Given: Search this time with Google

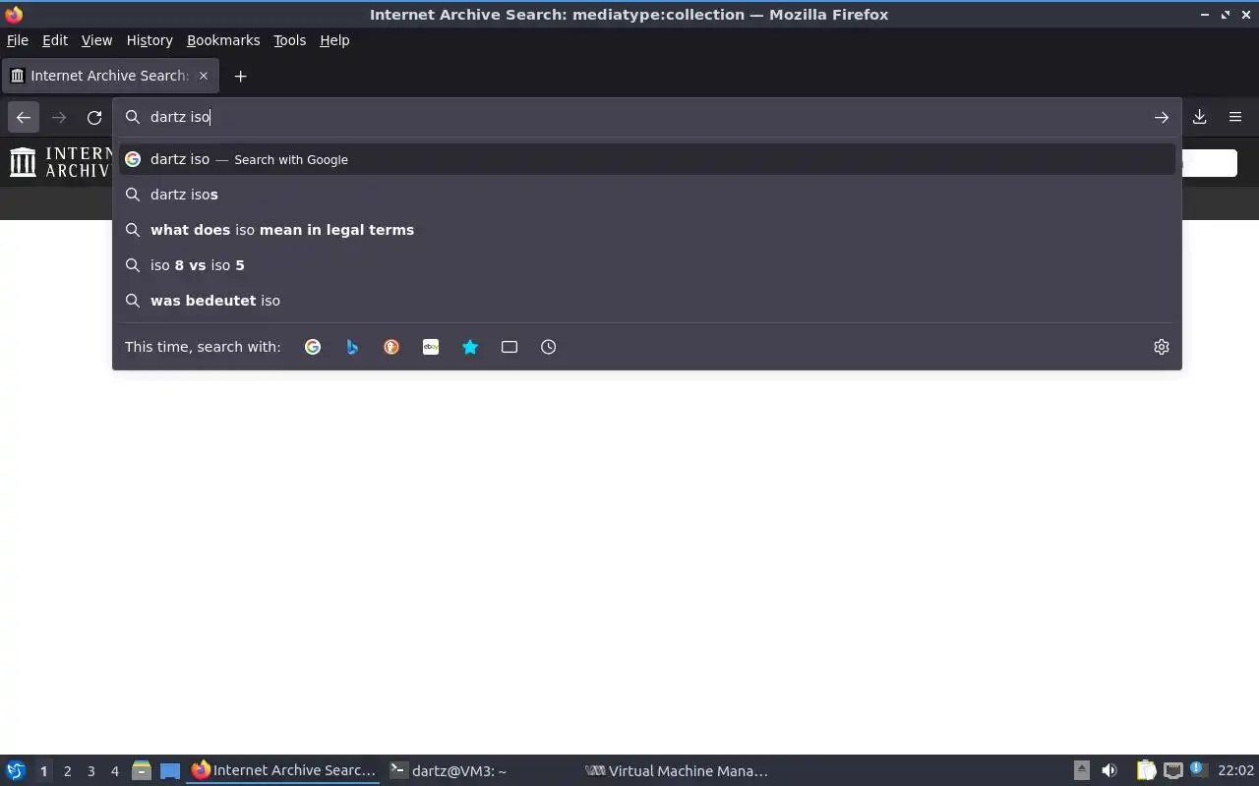Looking at the screenshot, I should coord(313,347).
